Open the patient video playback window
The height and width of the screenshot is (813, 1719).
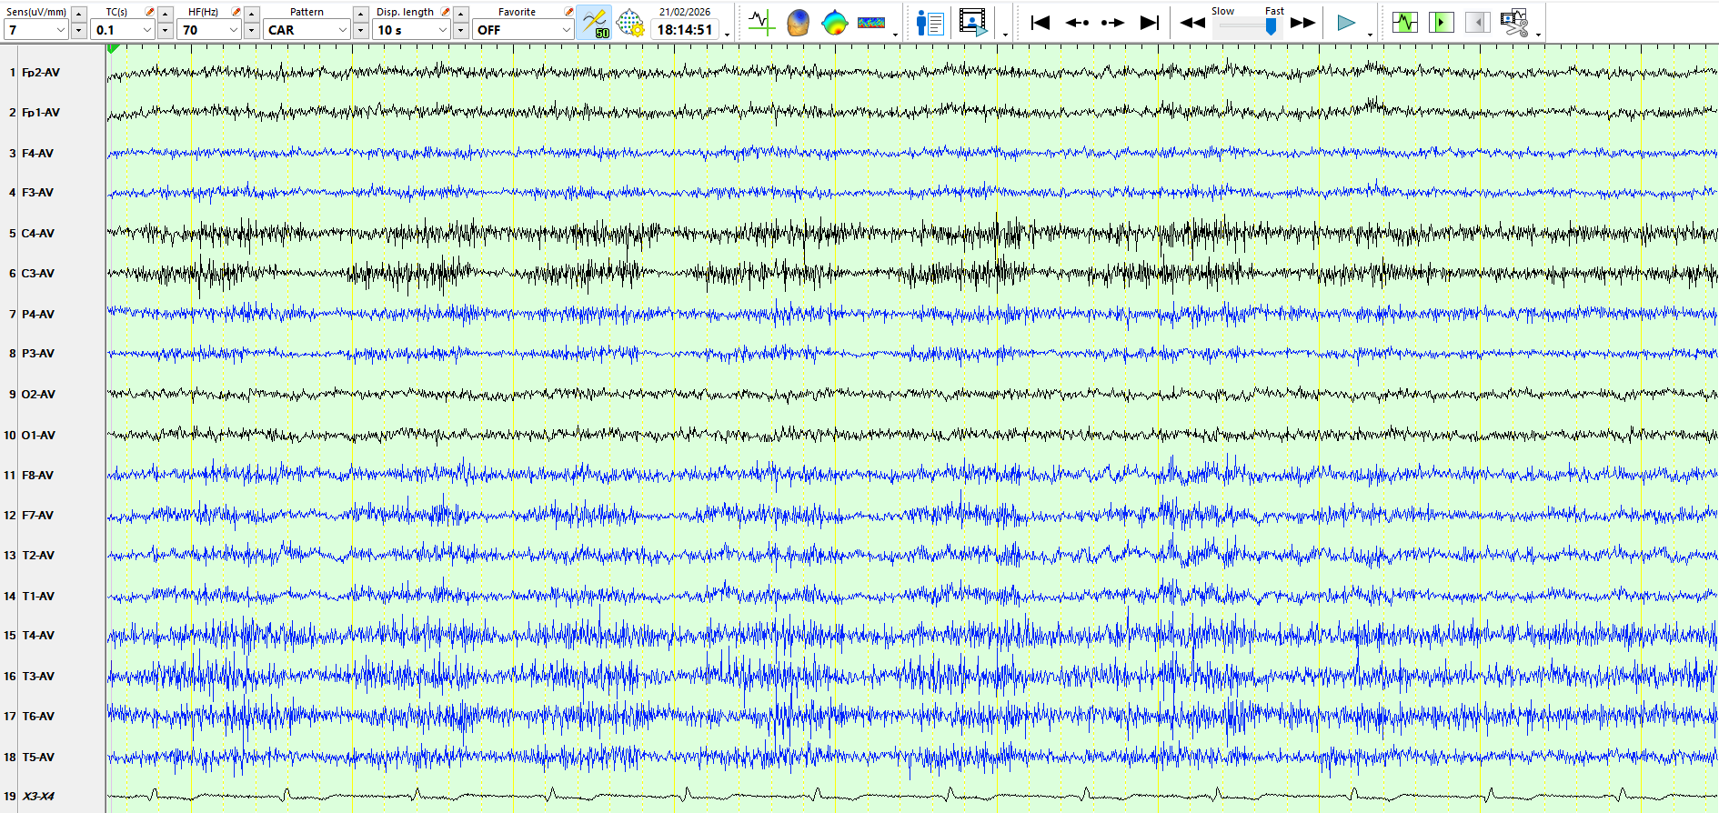coord(973,23)
